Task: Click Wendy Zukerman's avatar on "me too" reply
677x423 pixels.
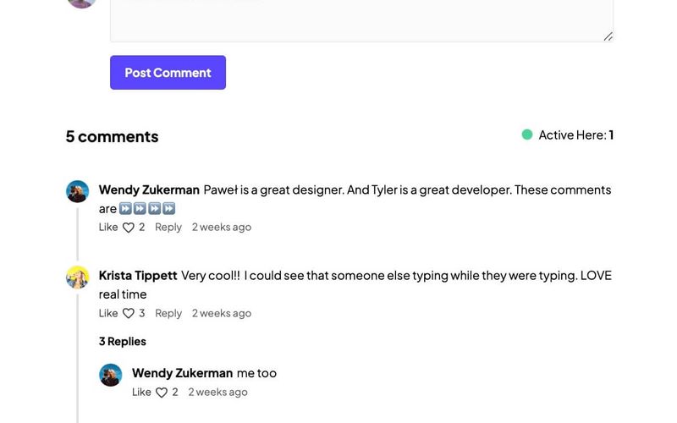Action: (111, 375)
